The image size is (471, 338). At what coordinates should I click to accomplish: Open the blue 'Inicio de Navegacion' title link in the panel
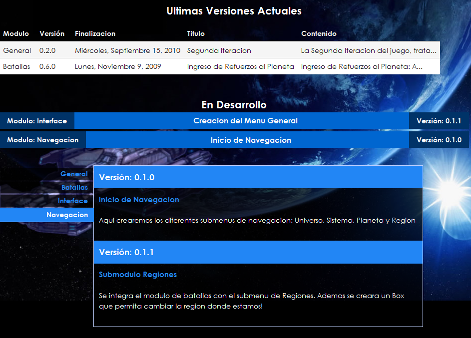coord(139,200)
